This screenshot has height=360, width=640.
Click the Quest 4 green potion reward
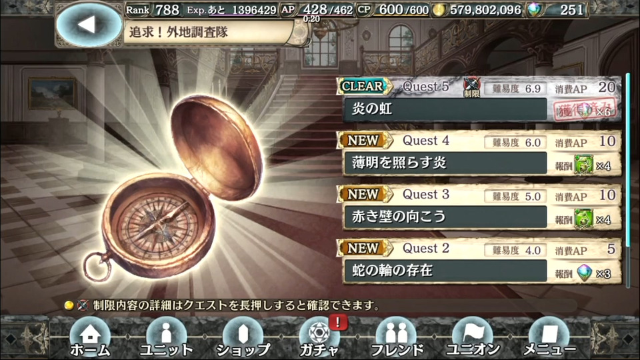(584, 165)
